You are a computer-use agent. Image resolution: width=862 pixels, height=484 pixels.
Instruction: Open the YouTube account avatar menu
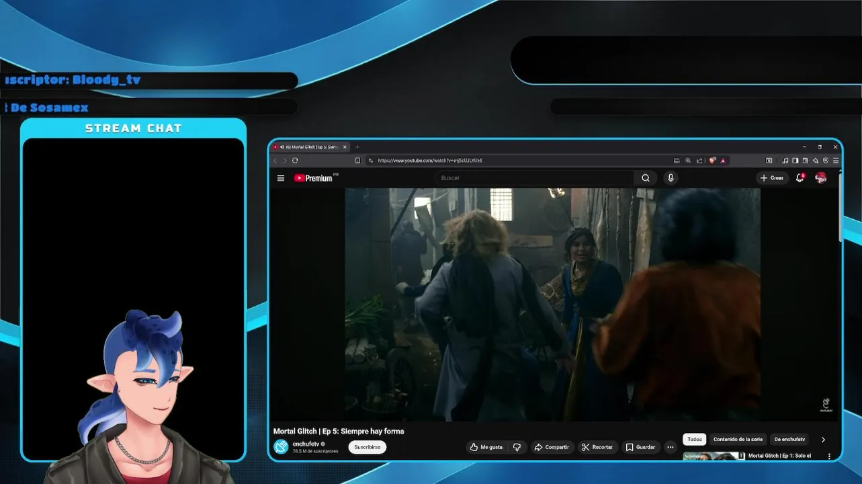coord(820,178)
